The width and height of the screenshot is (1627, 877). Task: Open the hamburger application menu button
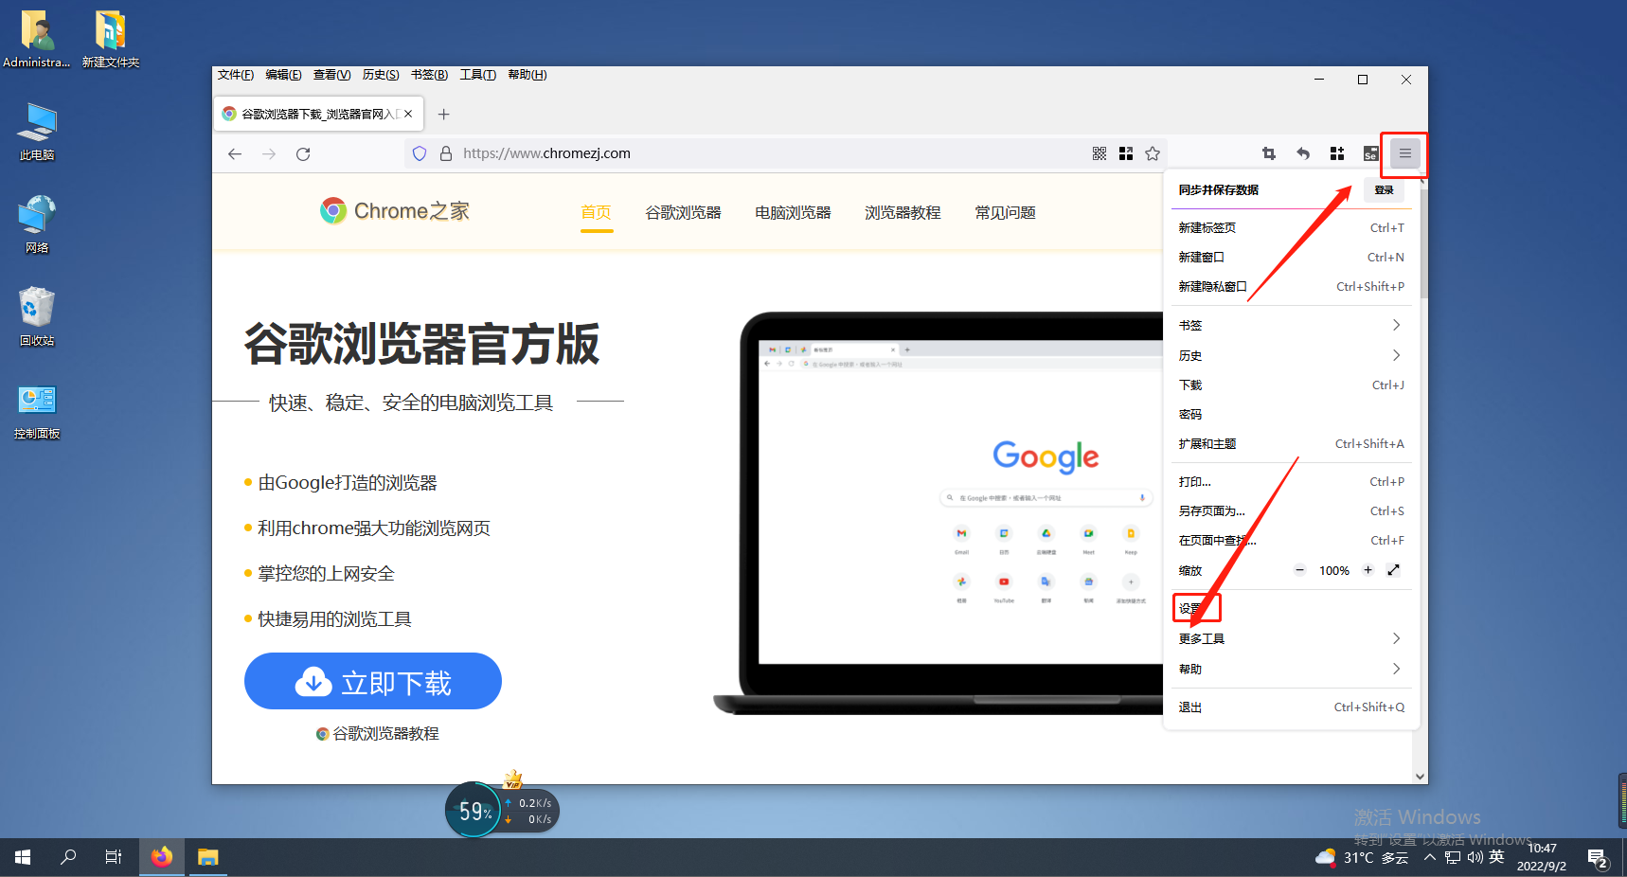click(x=1405, y=153)
